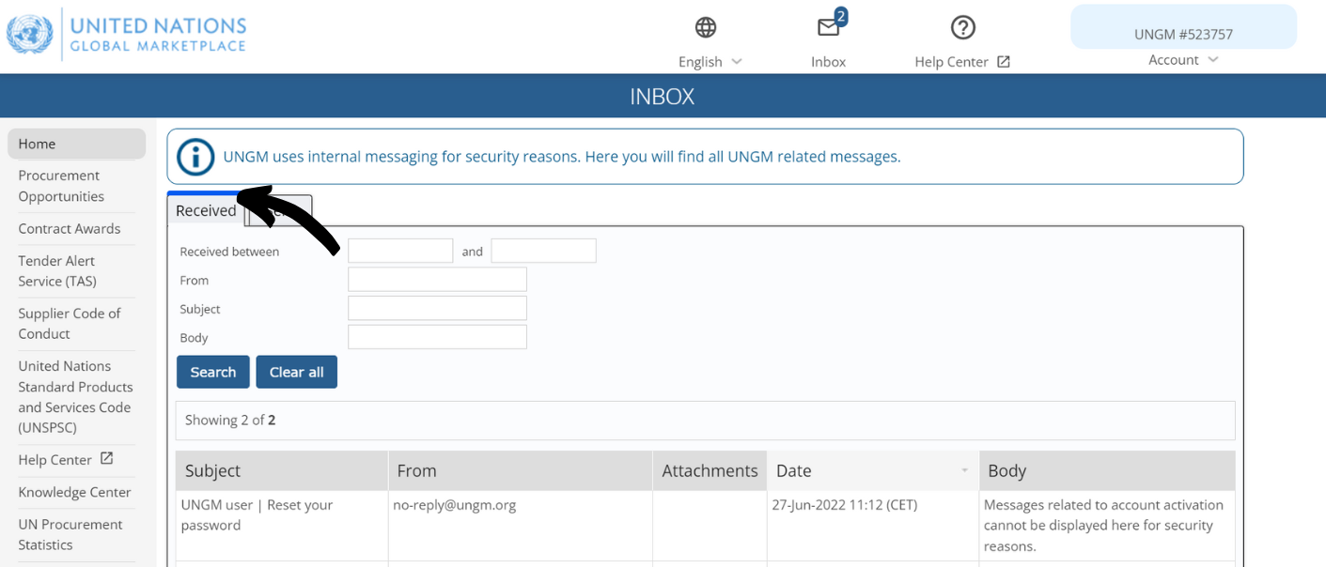Viewport: 1326px width, 567px height.
Task: Click the info icon in the notice banner
Action: click(195, 157)
